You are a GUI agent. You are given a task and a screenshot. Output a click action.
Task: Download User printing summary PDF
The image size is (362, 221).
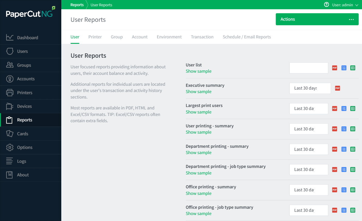(x=334, y=129)
